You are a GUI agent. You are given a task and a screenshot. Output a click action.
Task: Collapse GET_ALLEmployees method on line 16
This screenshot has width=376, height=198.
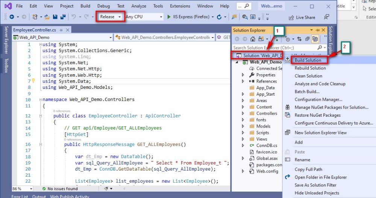[x=41, y=144]
